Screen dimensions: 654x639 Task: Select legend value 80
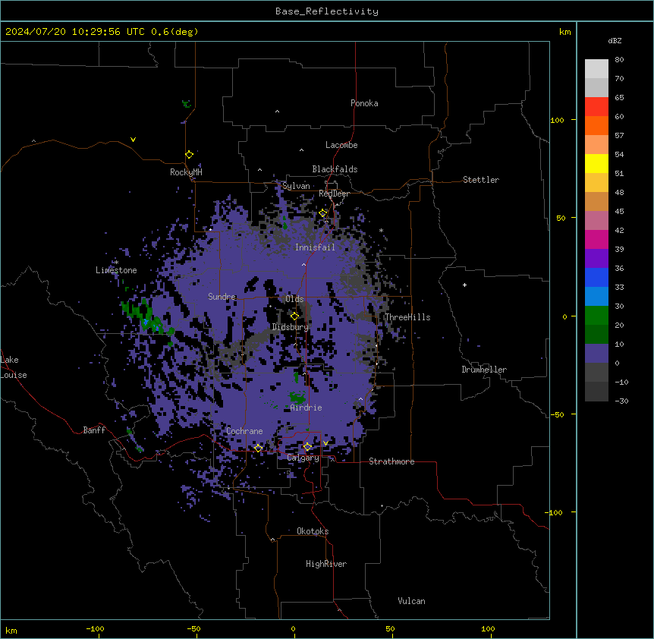coord(619,60)
